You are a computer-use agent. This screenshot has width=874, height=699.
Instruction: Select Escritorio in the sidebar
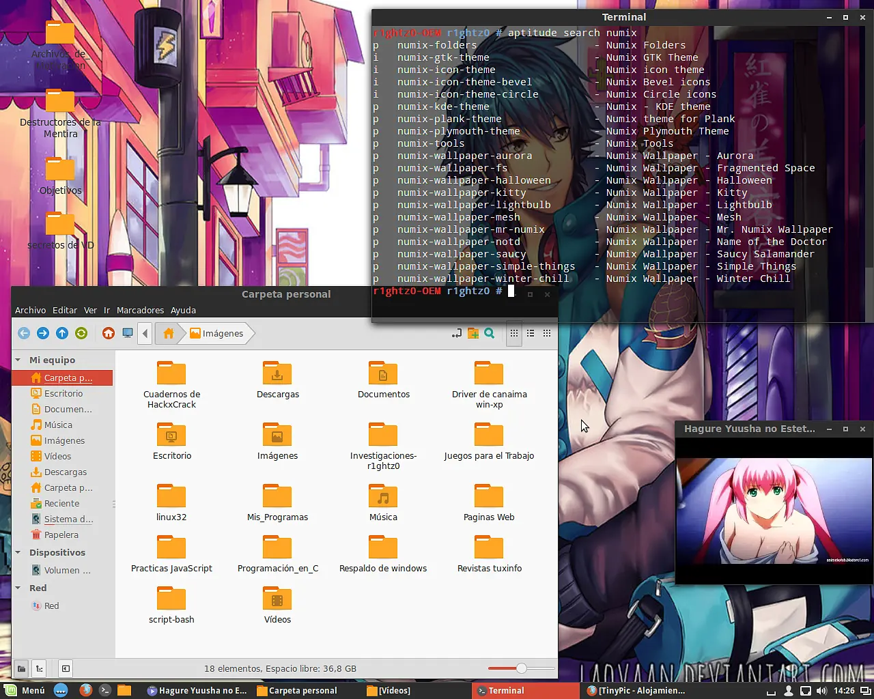point(63,393)
